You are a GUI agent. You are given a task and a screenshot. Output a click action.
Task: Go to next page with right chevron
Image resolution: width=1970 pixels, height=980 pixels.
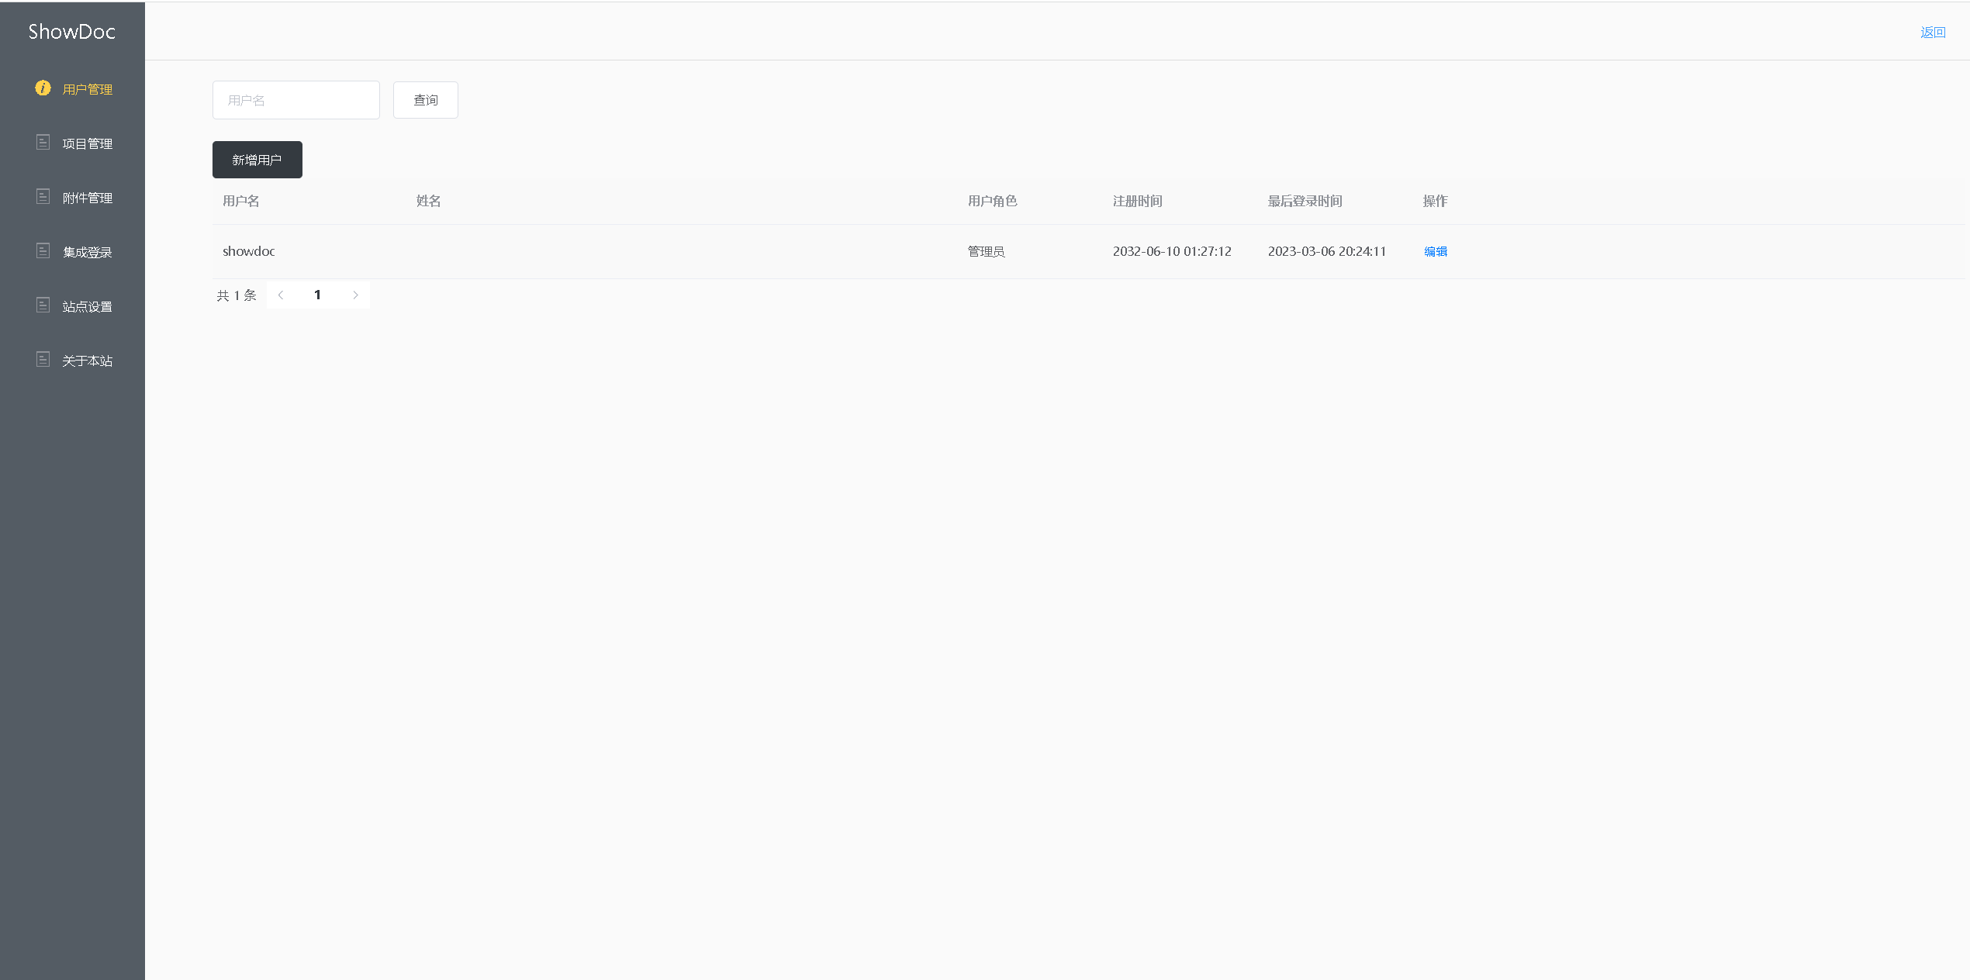(355, 295)
